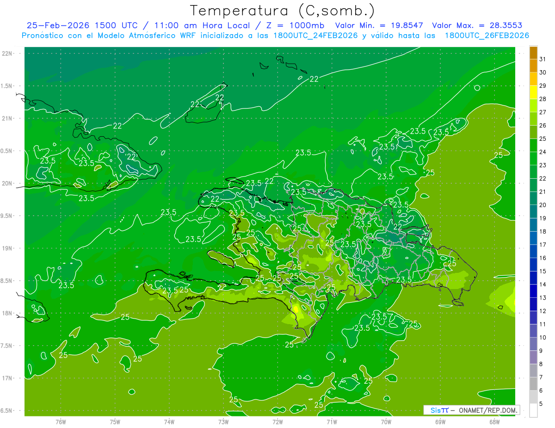
Task: Click the legend scale number 28
Action: pyautogui.click(x=543, y=99)
